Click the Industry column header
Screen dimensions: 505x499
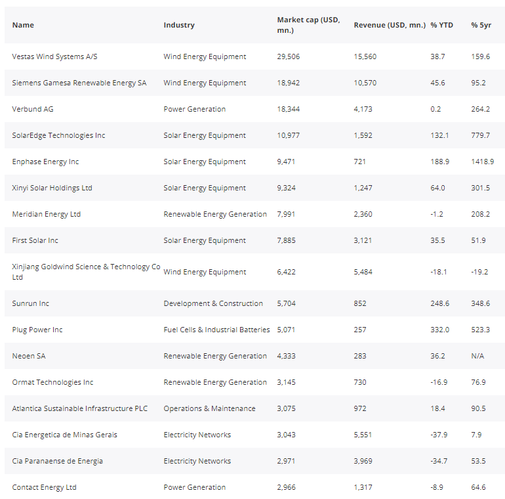(179, 25)
